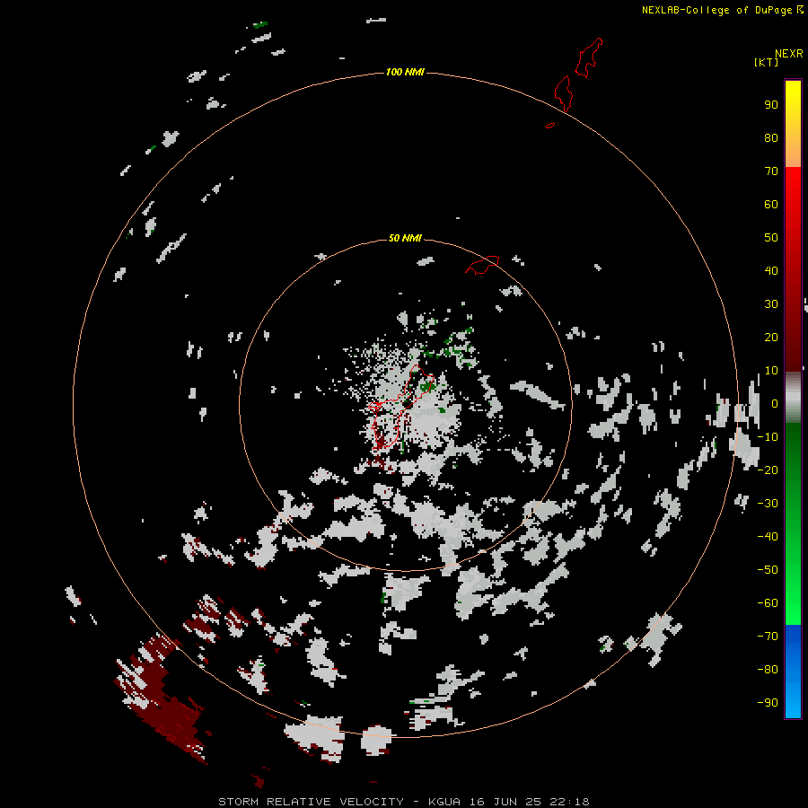Click the small red island outline north-northeast of Guam

(x=482, y=265)
